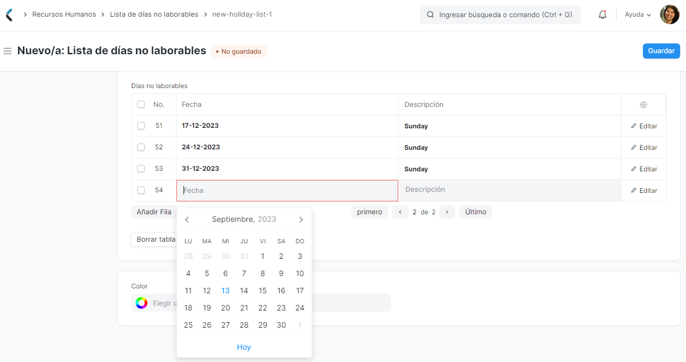
Task: Open the app home logo icon
Action: (9, 15)
